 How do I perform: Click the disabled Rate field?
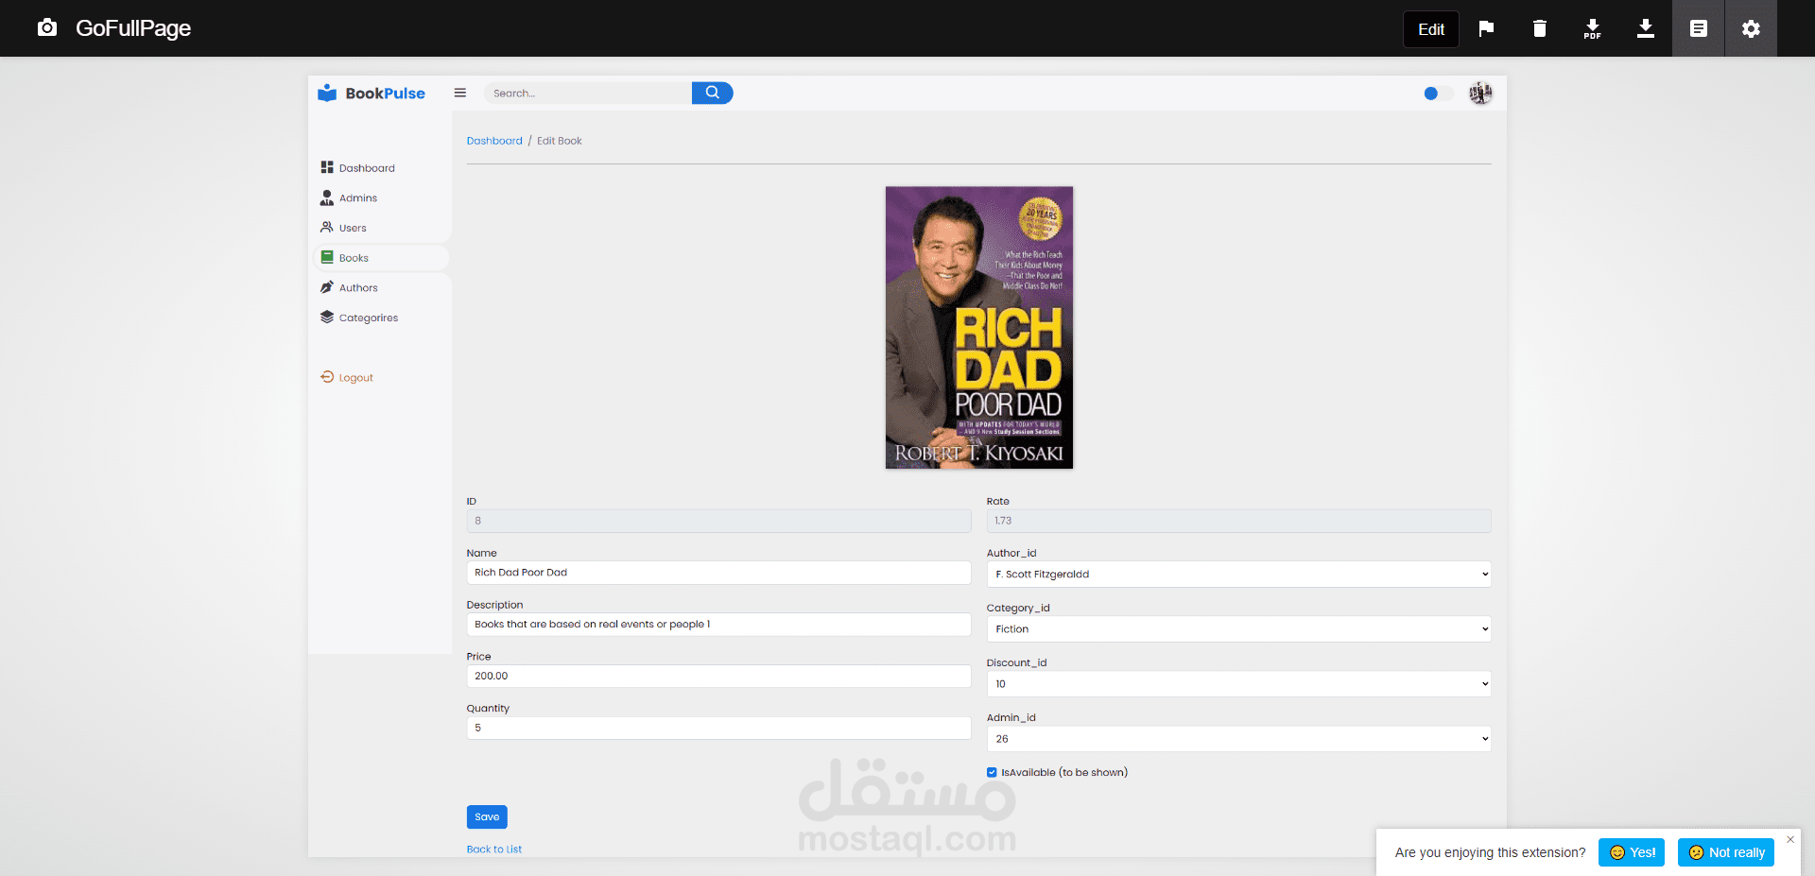(x=1238, y=521)
